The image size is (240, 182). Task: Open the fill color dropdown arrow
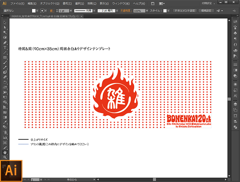coord(37,11)
